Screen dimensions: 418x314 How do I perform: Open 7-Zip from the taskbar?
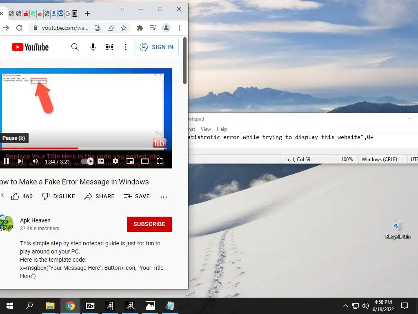coord(90,306)
